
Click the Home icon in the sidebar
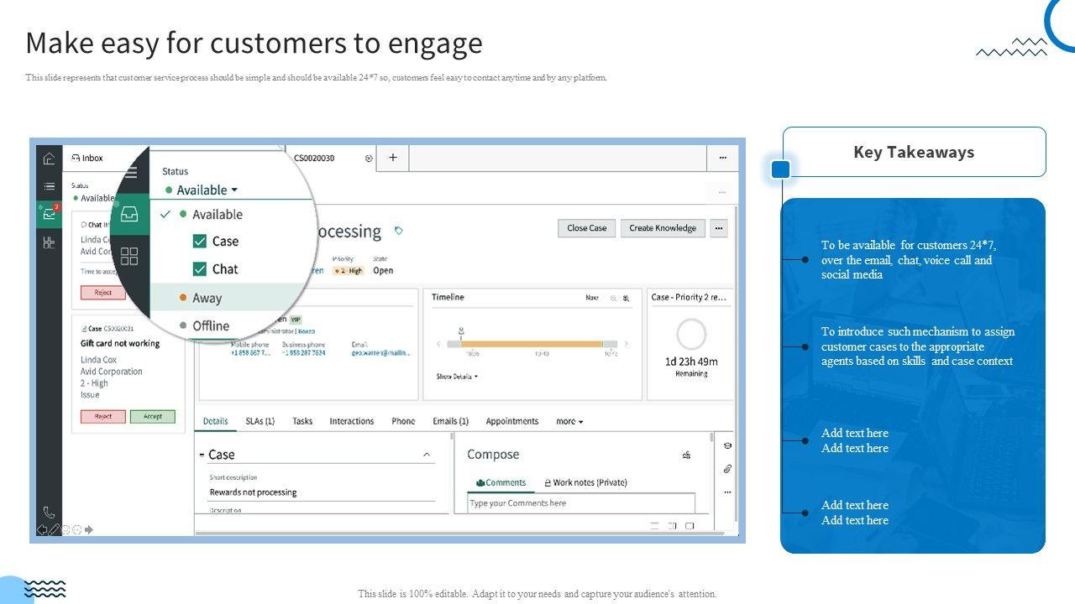click(49, 159)
